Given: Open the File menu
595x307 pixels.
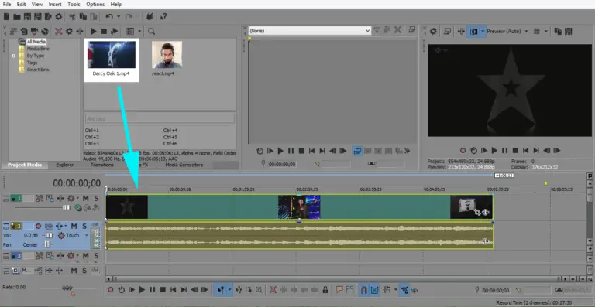Looking at the screenshot, I should point(7,4).
